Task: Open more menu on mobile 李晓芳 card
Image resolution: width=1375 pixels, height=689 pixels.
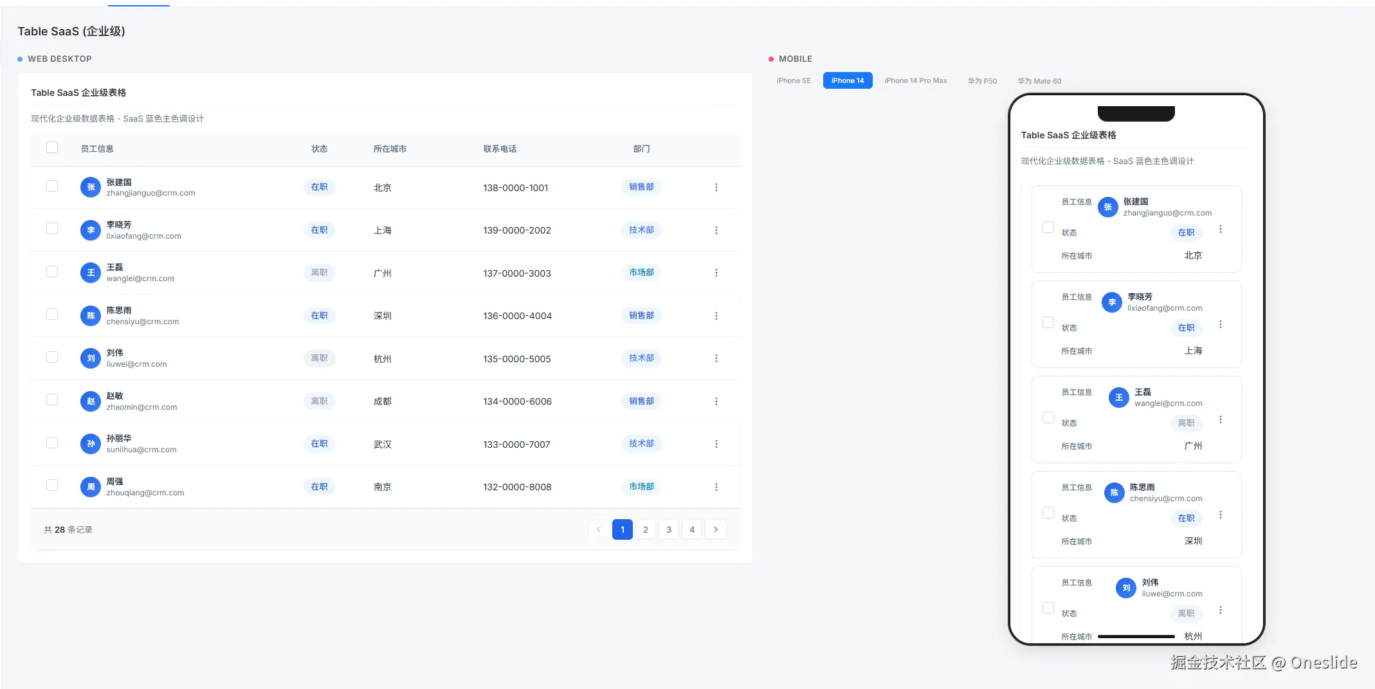Action: click(1220, 324)
